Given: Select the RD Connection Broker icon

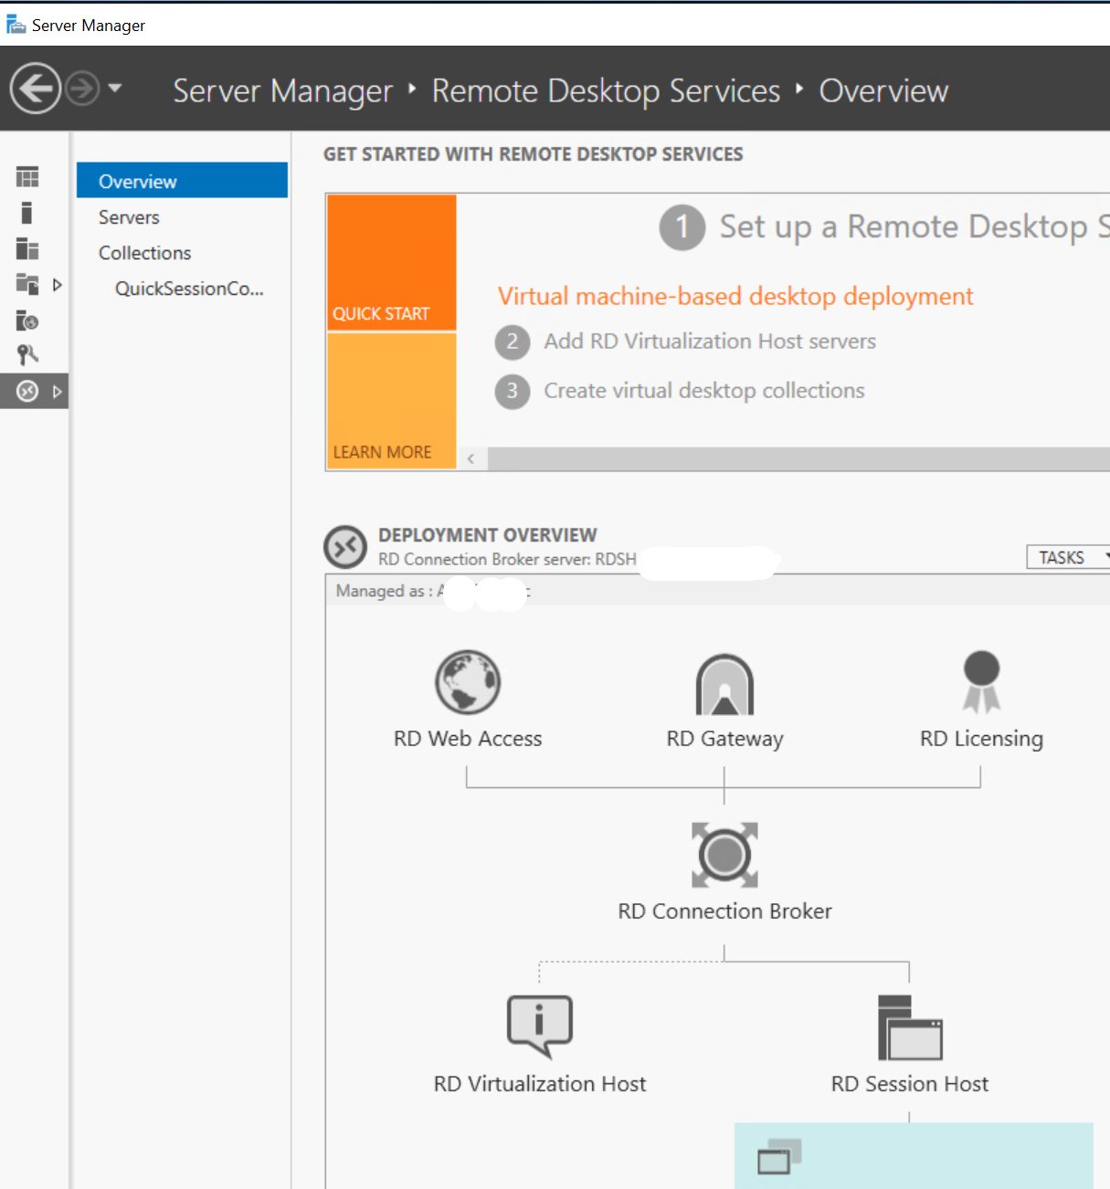Looking at the screenshot, I should point(724,855).
